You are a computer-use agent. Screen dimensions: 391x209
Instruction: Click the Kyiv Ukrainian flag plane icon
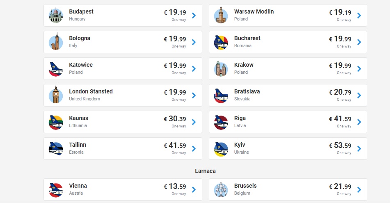[x=221, y=149]
